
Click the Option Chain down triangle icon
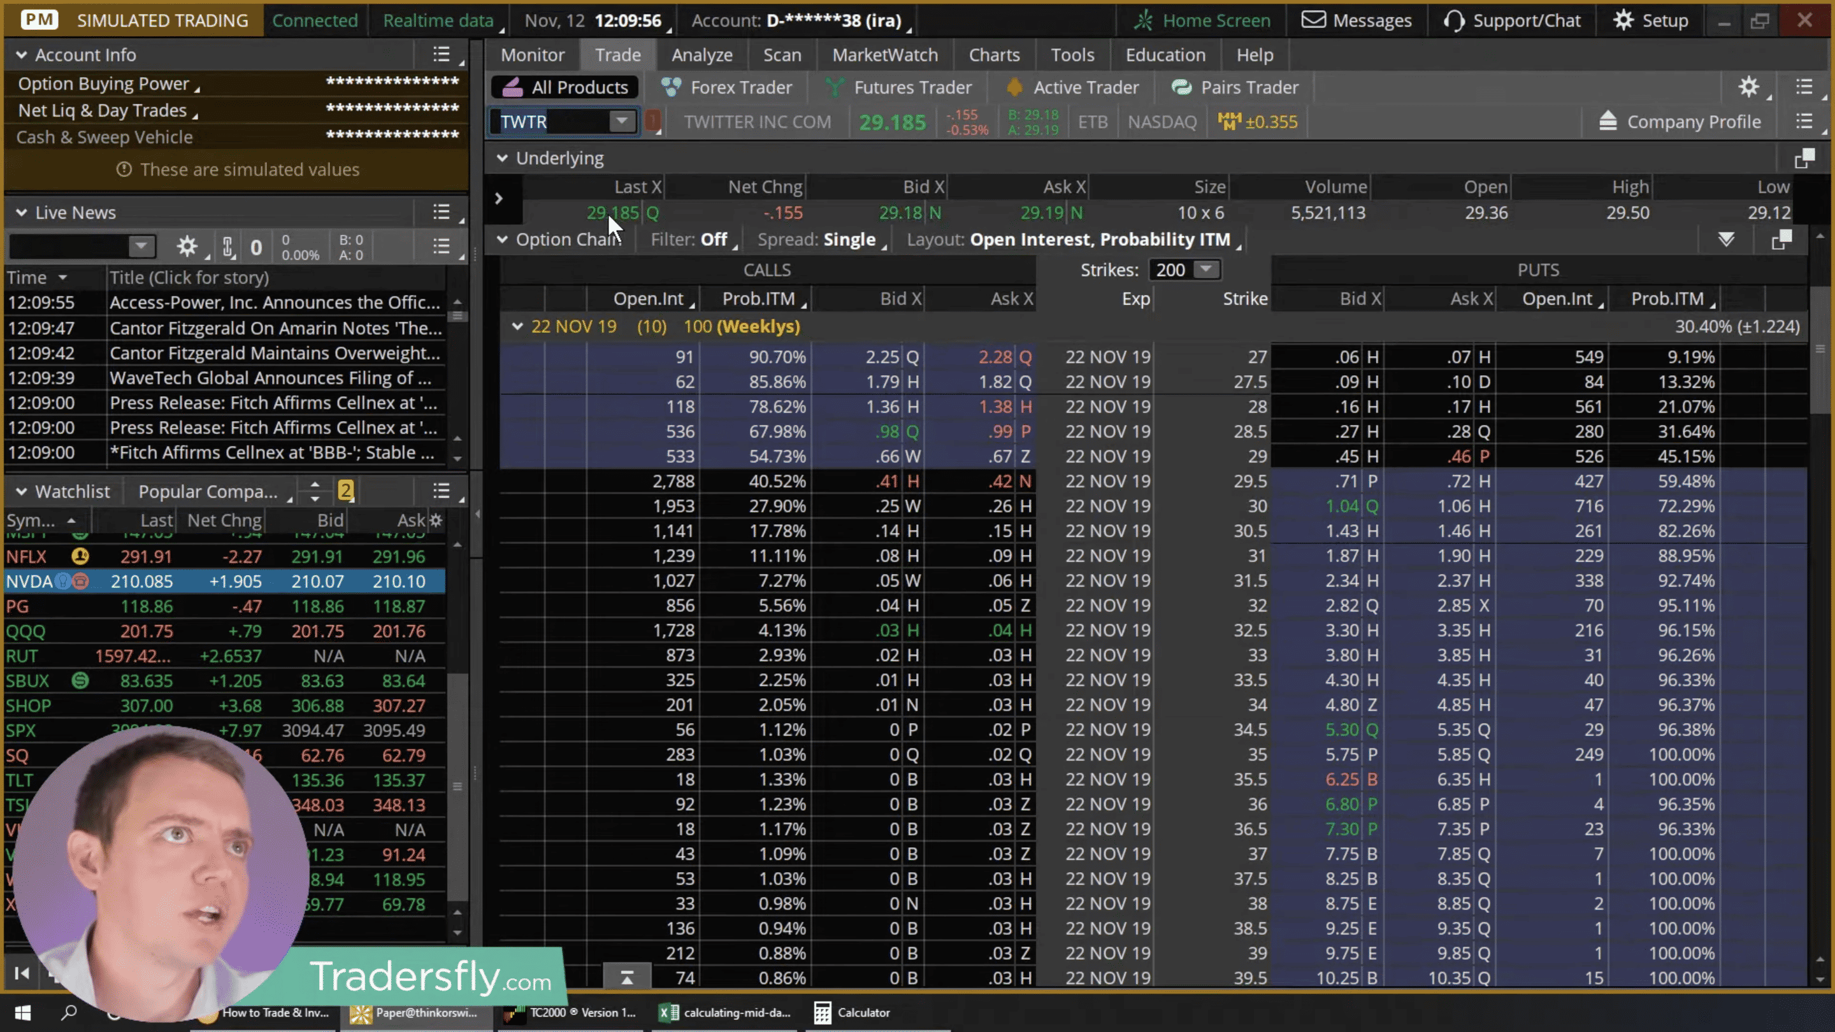tap(1726, 240)
